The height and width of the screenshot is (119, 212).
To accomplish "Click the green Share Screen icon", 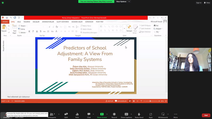I will (102, 115).
